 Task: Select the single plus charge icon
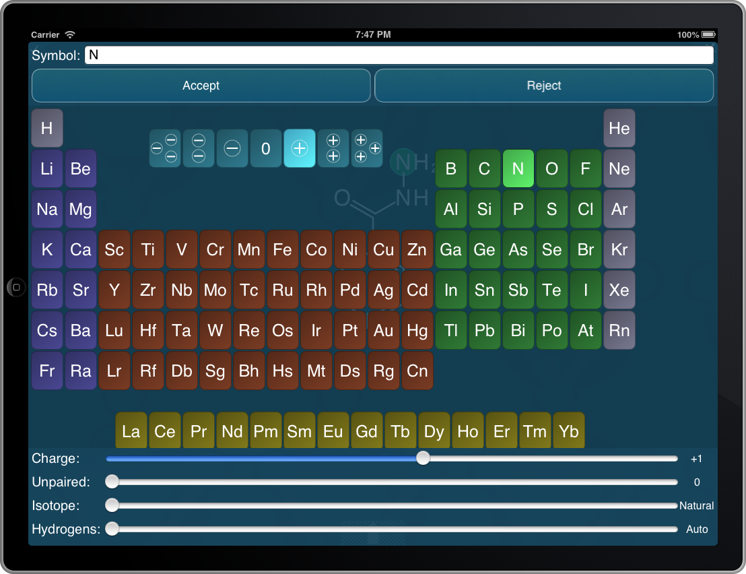300,148
